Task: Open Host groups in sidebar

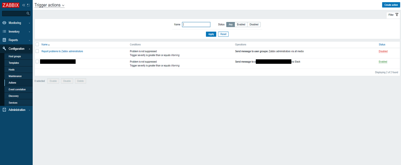Action: [x=15, y=56]
